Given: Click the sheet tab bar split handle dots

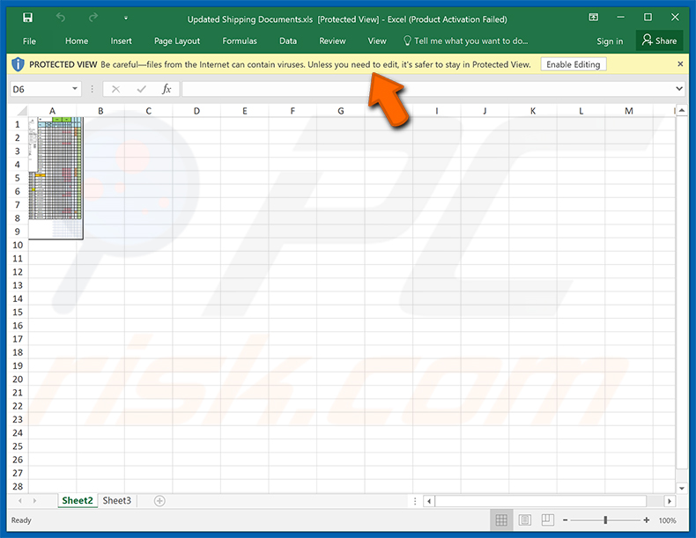Looking at the screenshot, I should (x=415, y=501).
